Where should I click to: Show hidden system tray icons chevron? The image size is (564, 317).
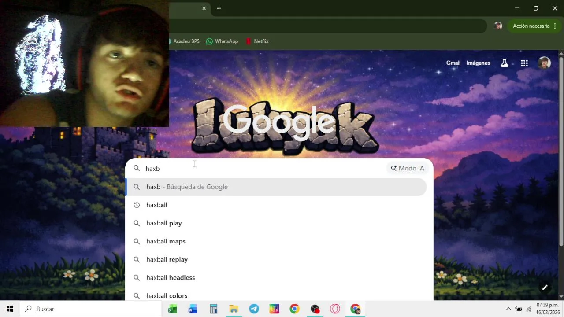[508, 309]
